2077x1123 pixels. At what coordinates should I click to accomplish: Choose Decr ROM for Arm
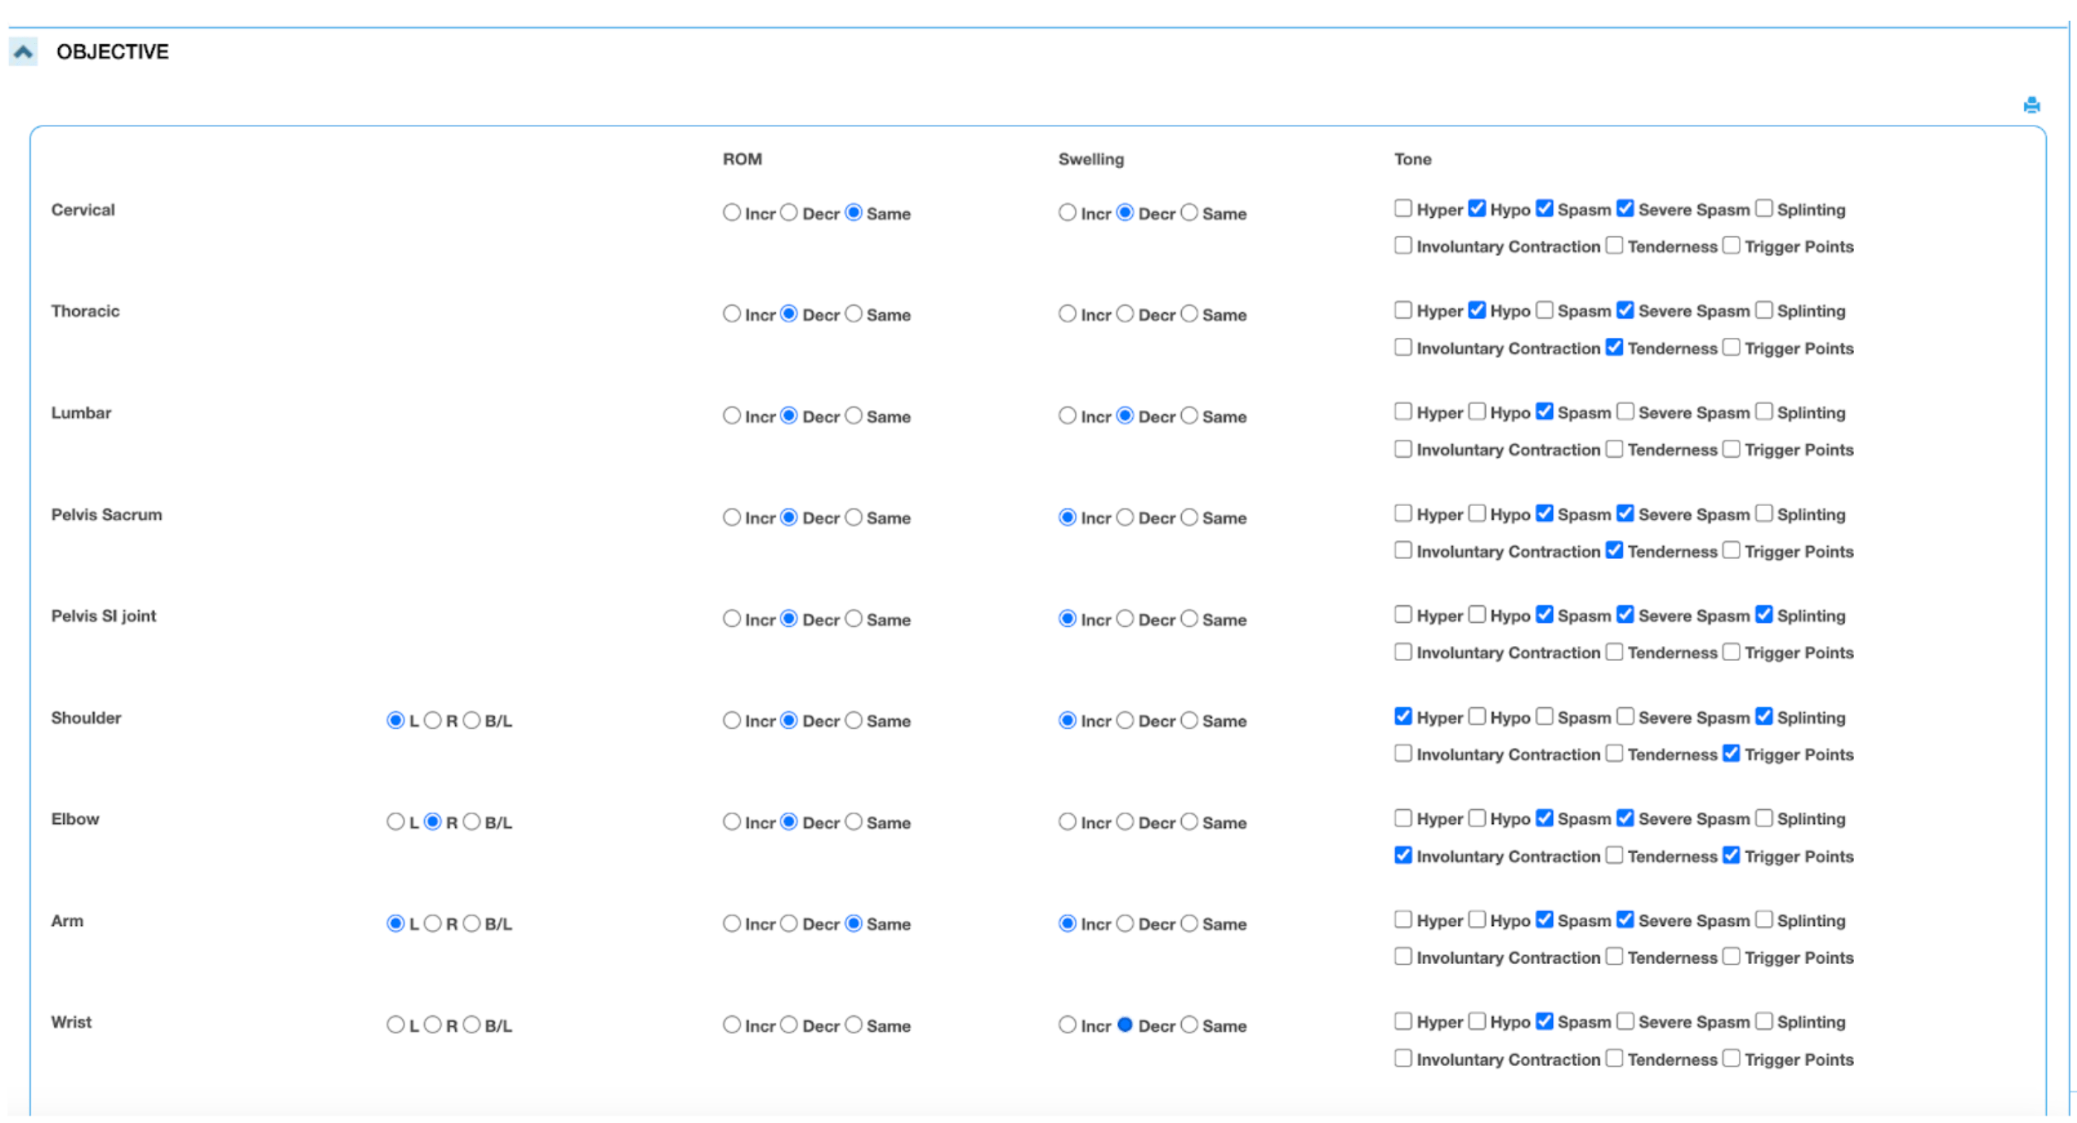pyautogui.click(x=789, y=923)
